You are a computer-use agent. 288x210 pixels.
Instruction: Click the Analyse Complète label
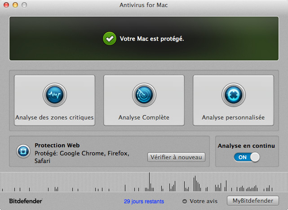coord(144,117)
